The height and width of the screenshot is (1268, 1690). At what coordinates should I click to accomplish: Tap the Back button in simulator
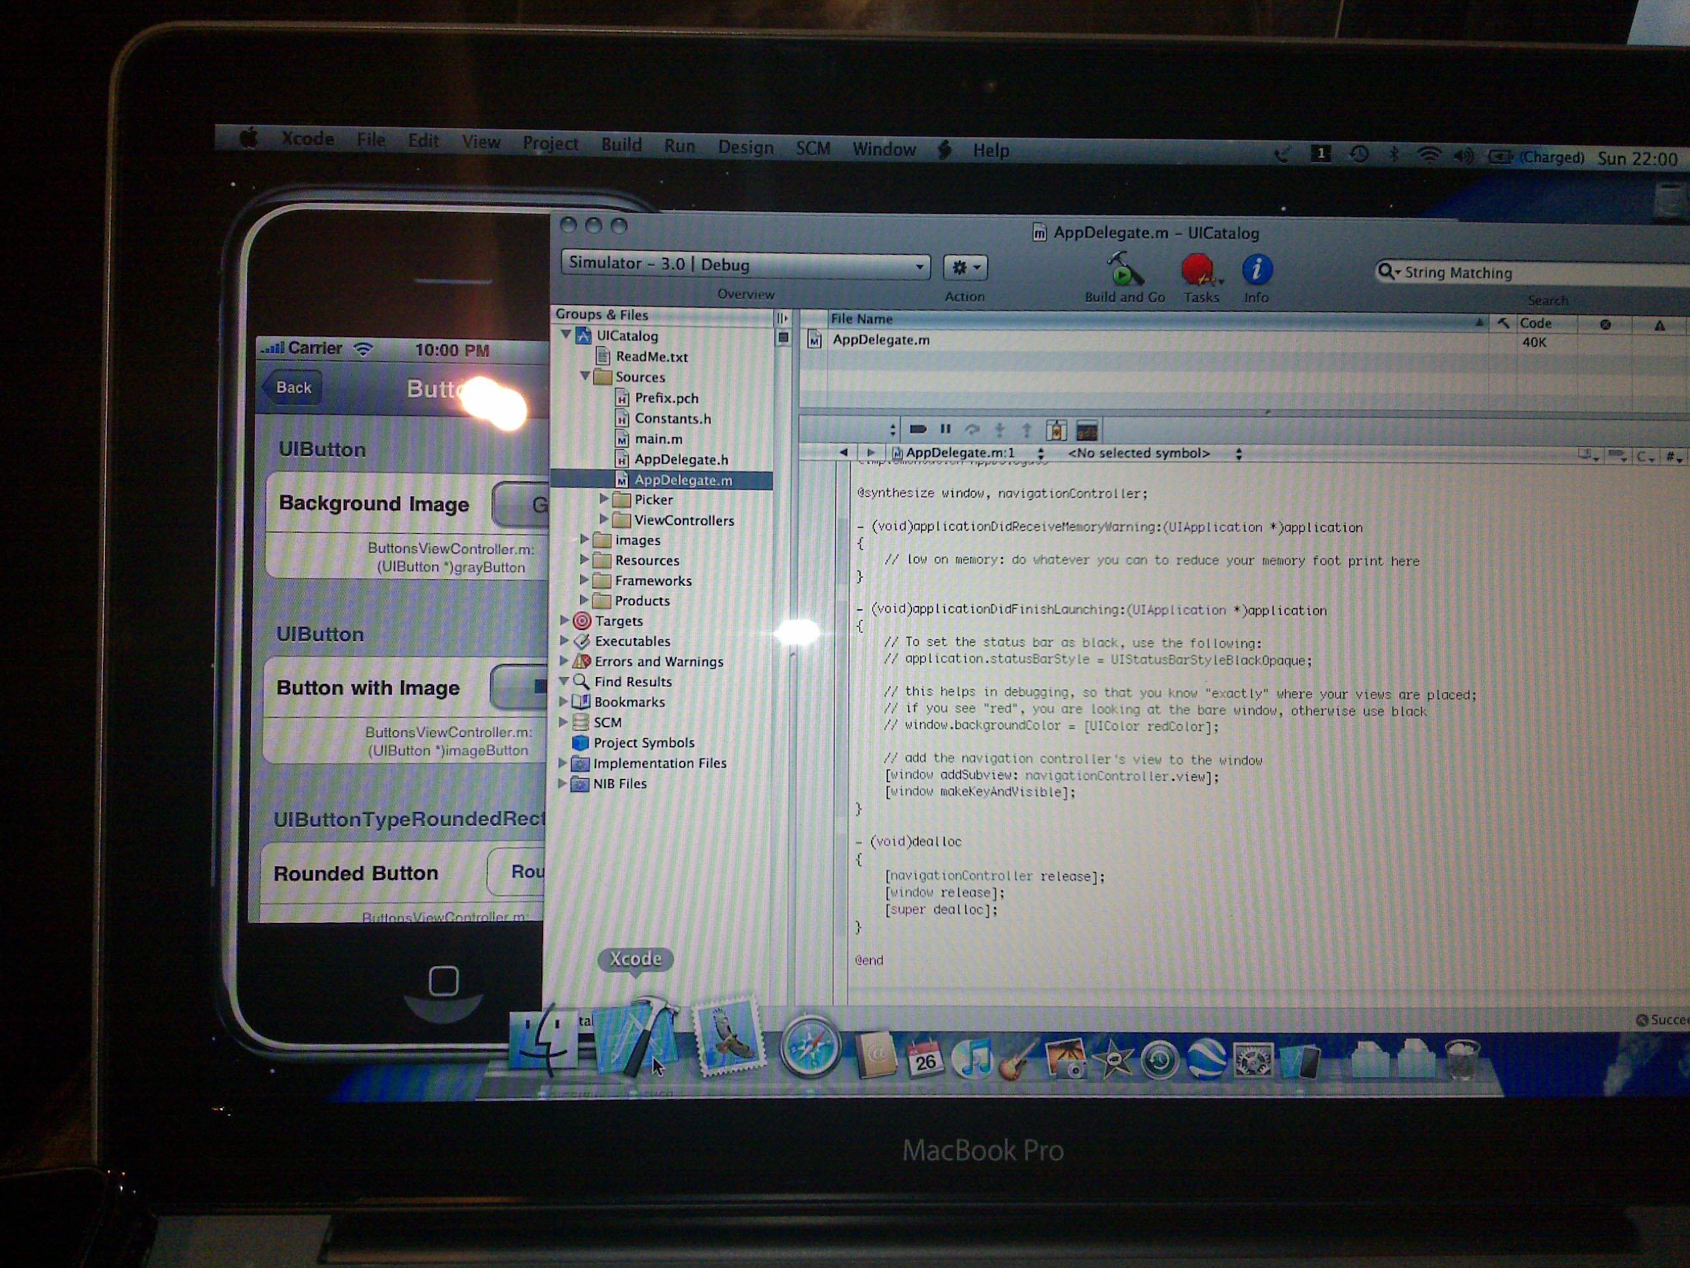tap(292, 387)
